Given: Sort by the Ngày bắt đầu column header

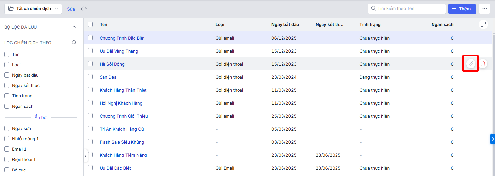Looking at the screenshot, I should click(x=285, y=24).
